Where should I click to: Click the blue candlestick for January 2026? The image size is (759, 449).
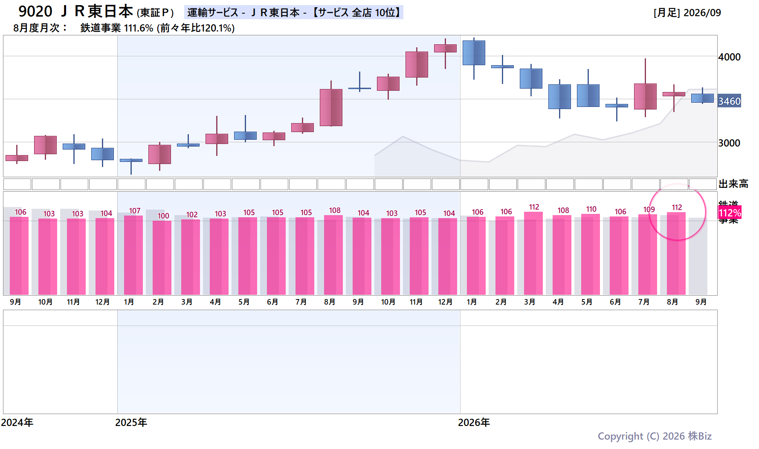tap(474, 53)
